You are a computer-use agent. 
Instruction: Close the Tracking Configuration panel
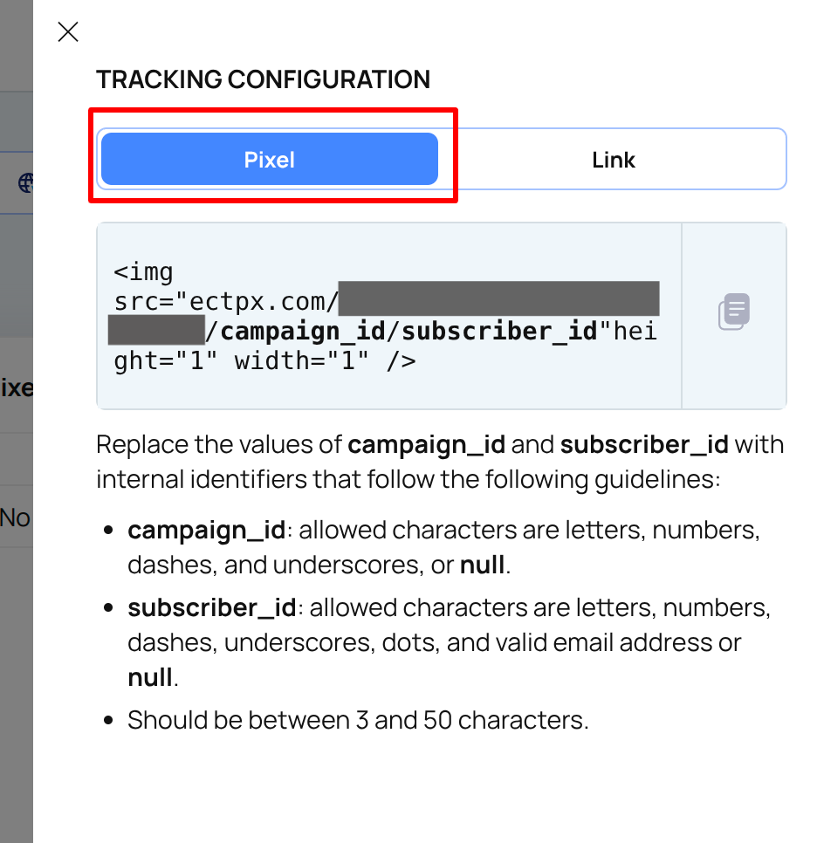(68, 31)
